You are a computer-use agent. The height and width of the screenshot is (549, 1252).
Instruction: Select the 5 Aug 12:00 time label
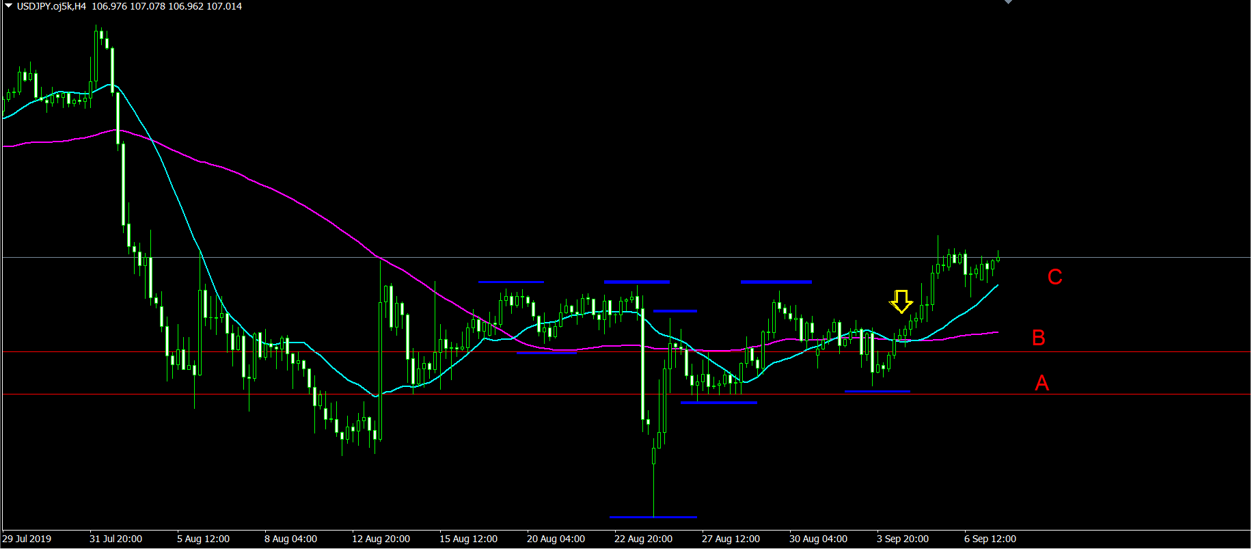(x=203, y=539)
